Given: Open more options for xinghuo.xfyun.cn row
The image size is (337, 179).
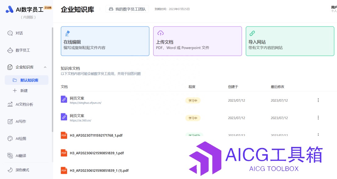Looking at the screenshot, I should coord(318,100).
